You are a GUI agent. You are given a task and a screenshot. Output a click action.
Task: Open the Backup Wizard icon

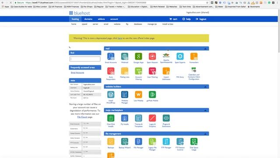pos(125,141)
